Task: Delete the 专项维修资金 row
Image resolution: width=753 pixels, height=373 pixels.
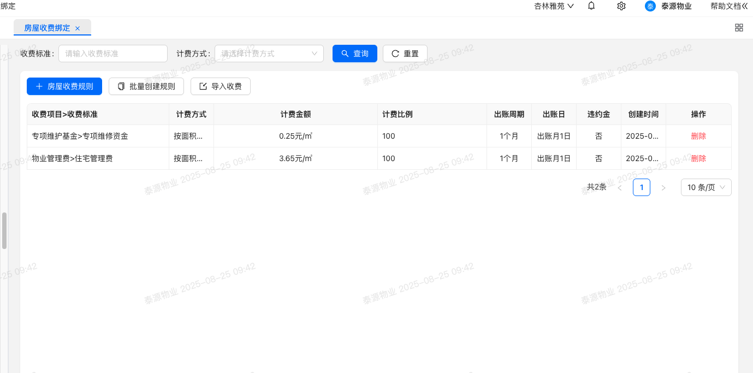Action: click(x=698, y=136)
